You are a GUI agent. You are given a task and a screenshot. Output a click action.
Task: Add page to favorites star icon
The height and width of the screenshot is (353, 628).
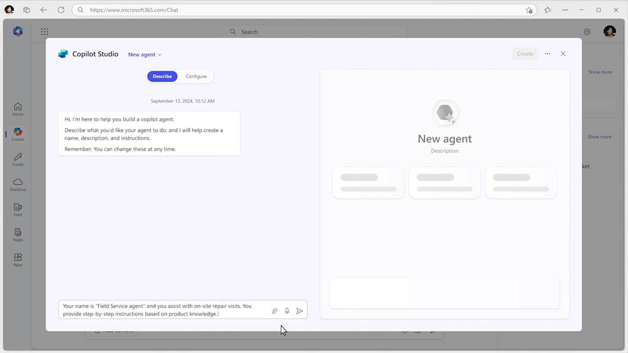(529, 10)
